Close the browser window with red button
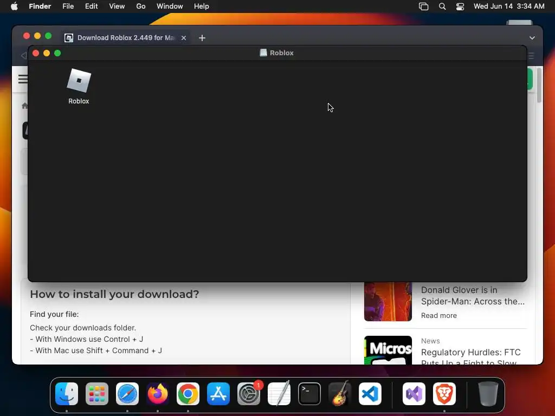 click(x=27, y=36)
